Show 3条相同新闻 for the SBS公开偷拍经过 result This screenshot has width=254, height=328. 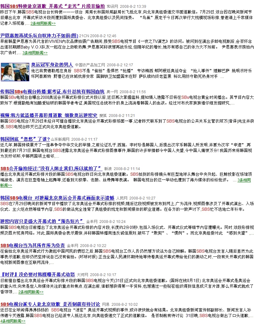(244, 180)
